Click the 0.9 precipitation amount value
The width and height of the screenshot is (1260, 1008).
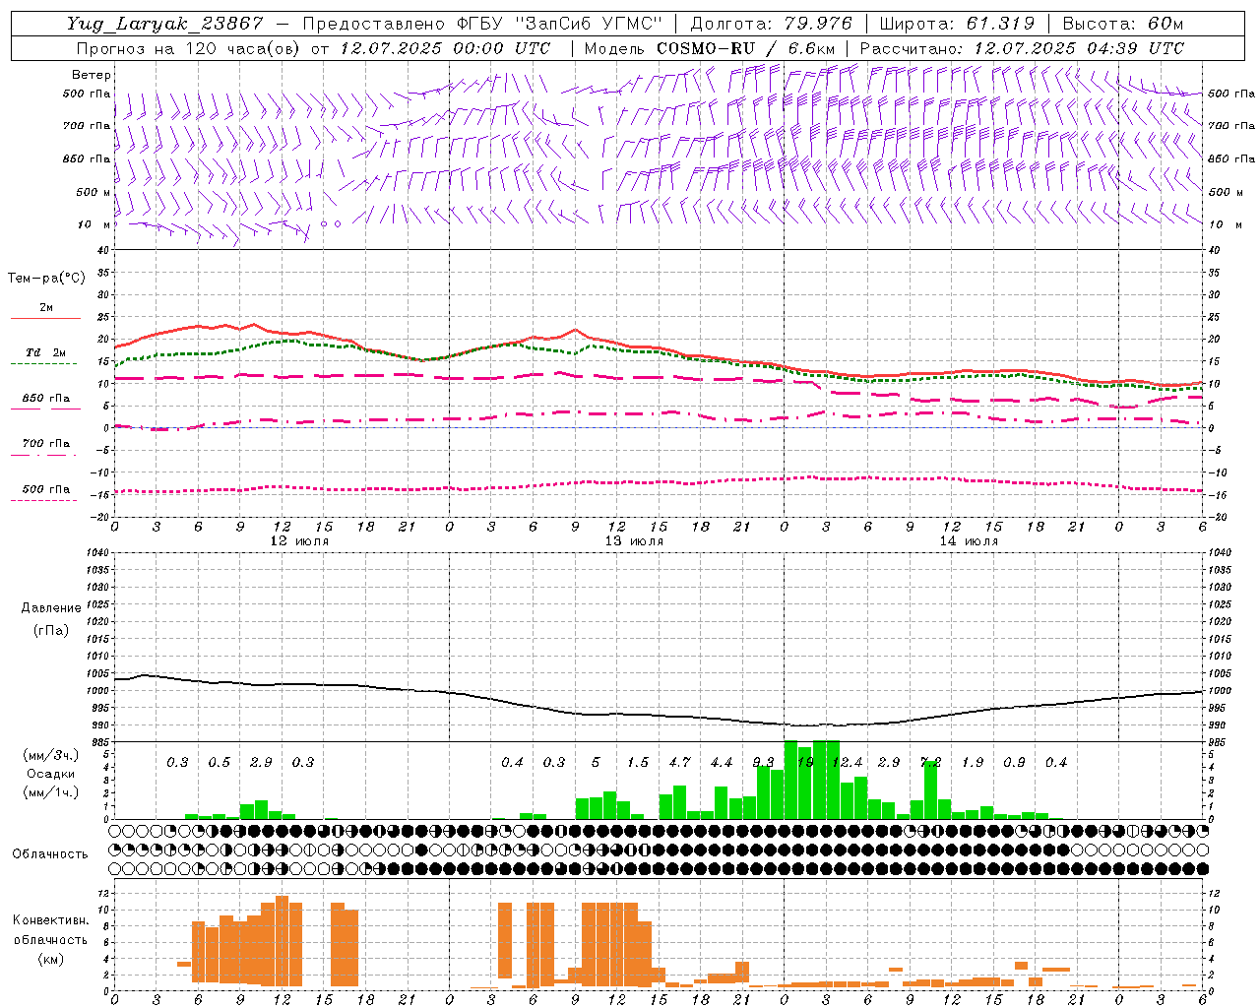pyautogui.click(x=1014, y=763)
